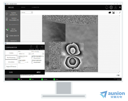The width and height of the screenshot is (128, 101).
Task: Toggle contrast optimization Deactivated checkbox
Action: coord(32,62)
